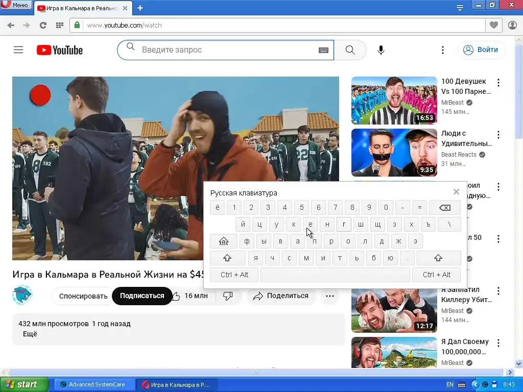Toggle the right Shift key on keyboard
The width and height of the screenshot is (523, 392).
point(438,258)
